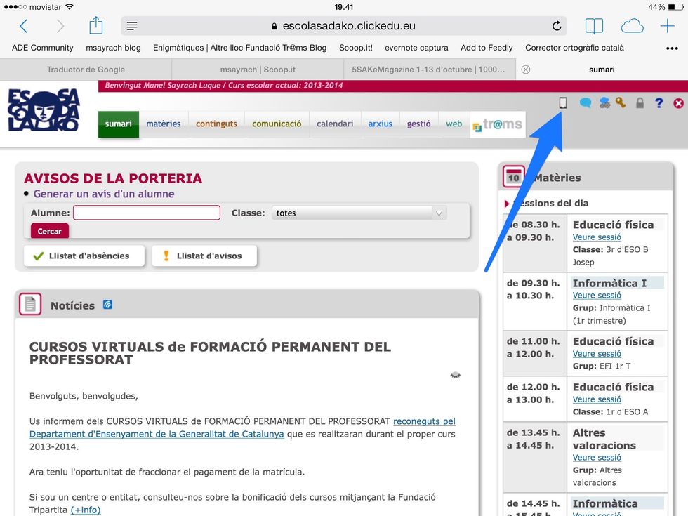Switch to the Traductor de Google tab

(x=86, y=70)
